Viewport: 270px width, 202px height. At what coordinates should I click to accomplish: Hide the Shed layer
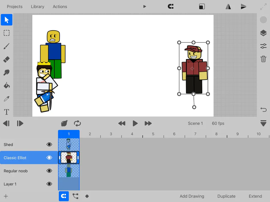(x=49, y=145)
